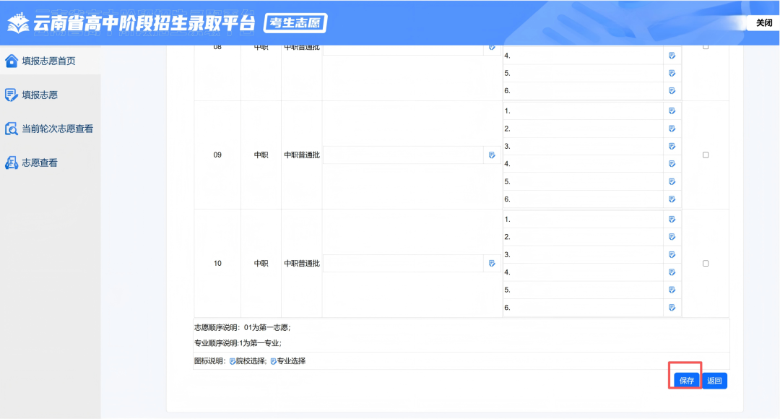Click major 2 input field in row 10

coord(583,237)
